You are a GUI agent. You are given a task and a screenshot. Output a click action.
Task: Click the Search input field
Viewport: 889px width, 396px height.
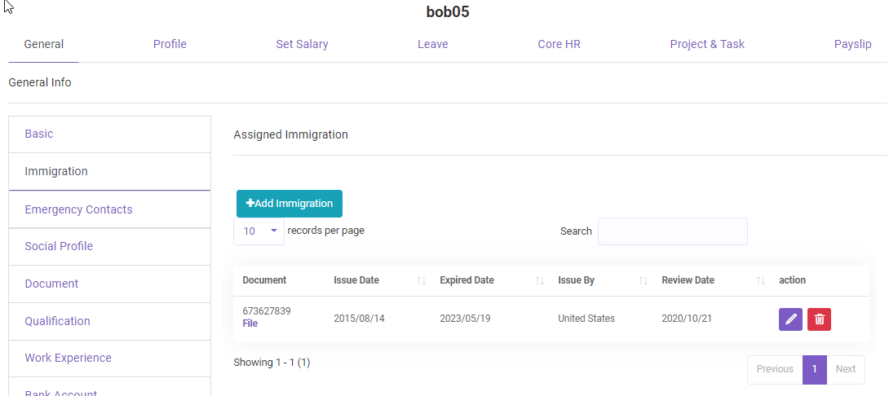(672, 231)
